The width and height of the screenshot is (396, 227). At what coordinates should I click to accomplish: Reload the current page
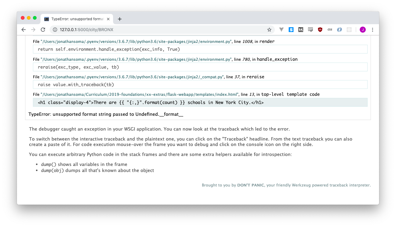(43, 30)
